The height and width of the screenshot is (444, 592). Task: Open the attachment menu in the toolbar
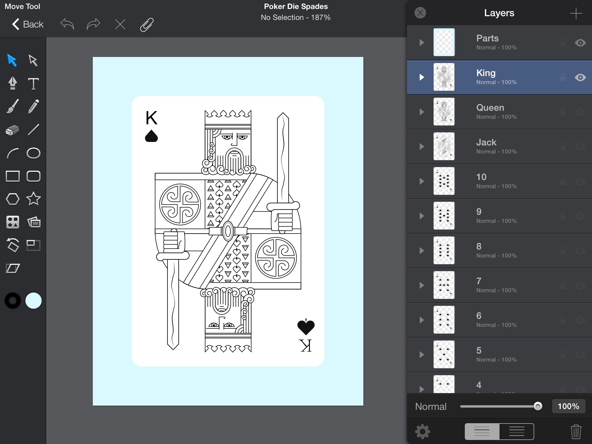click(x=147, y=24)
